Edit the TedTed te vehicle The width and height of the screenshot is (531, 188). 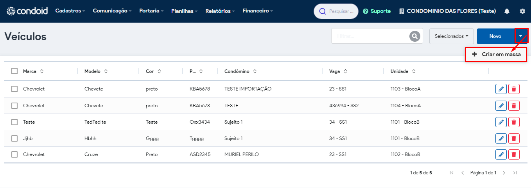click(x=501, y=122)
